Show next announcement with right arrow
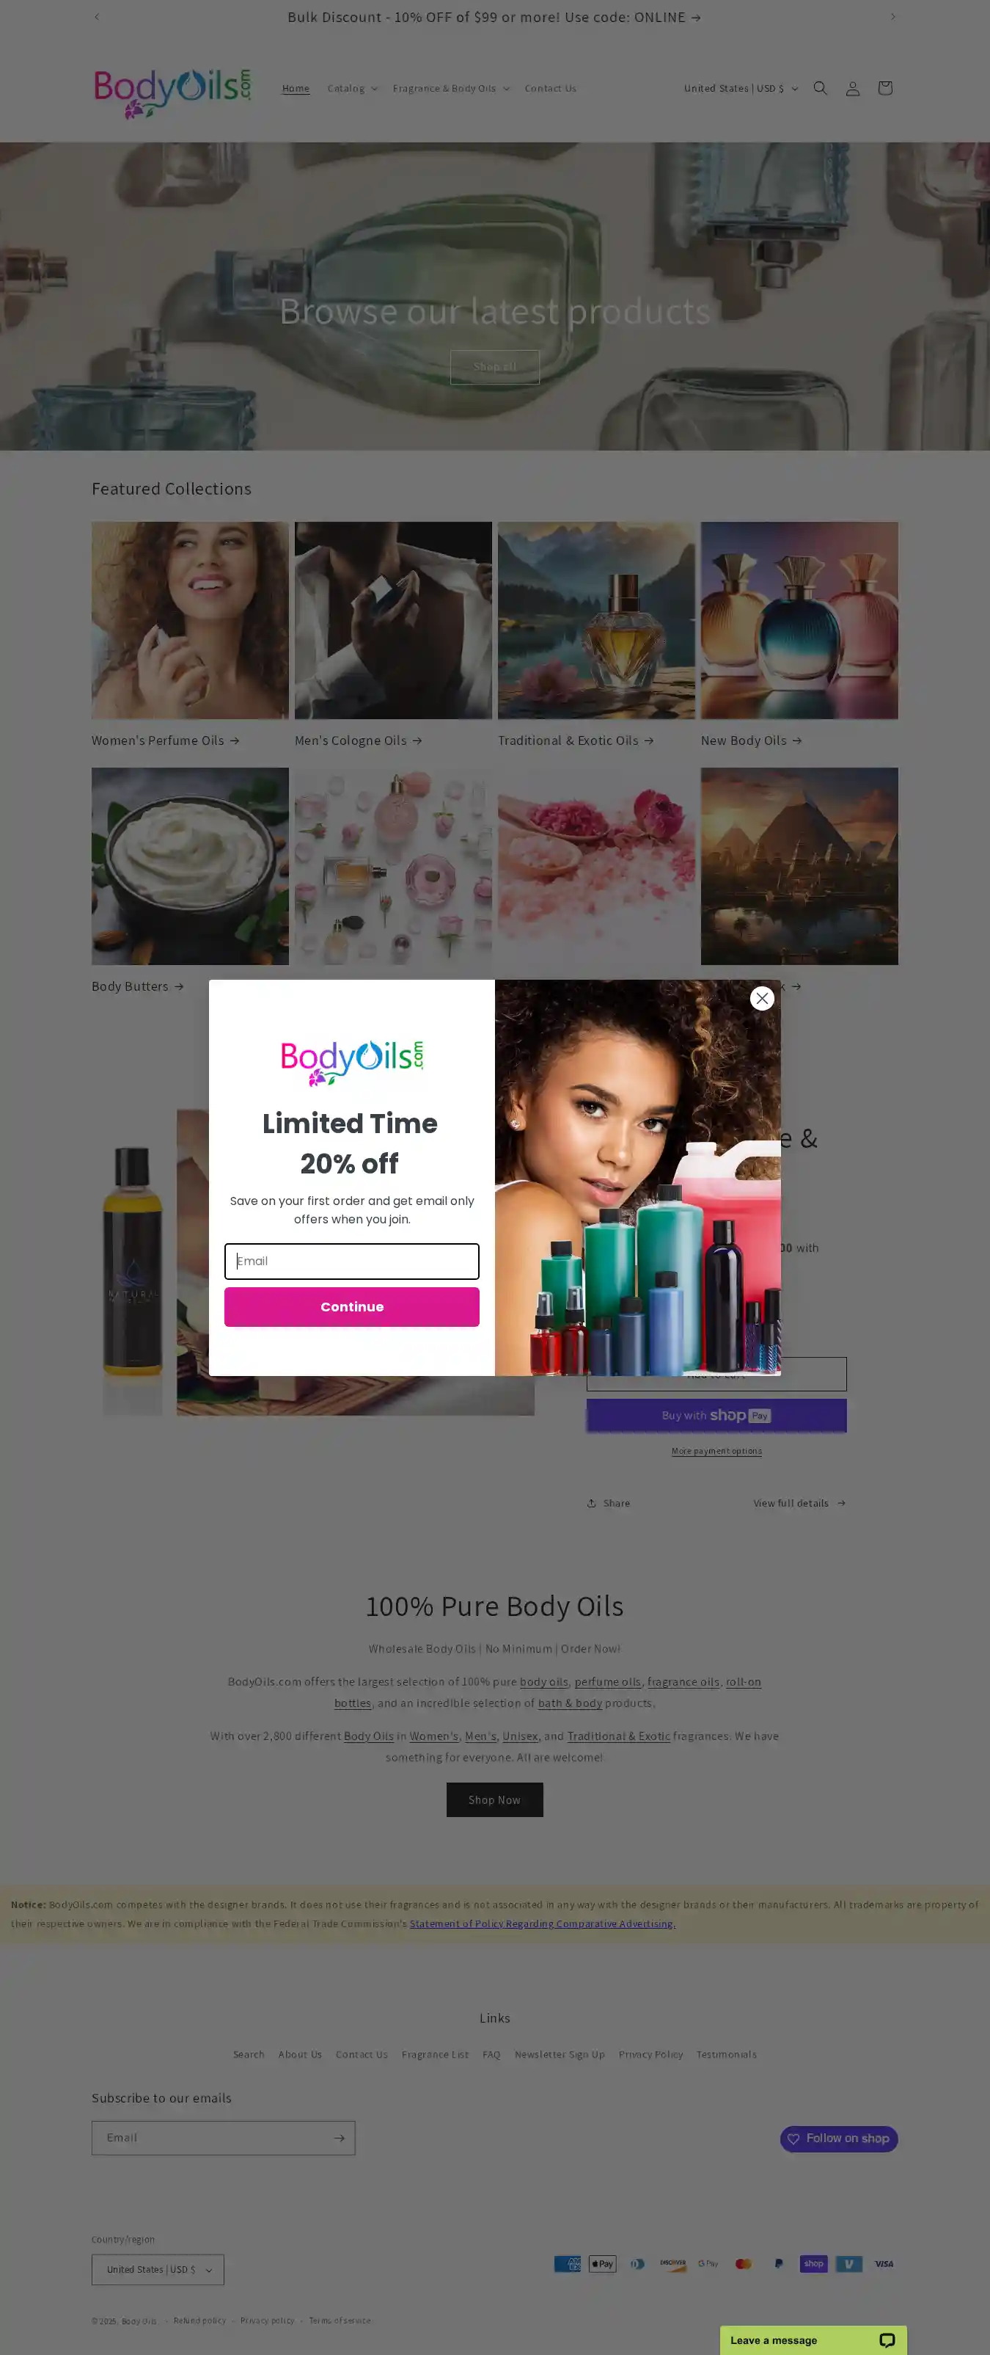990x2355 pixels. click(x=892, y=16)
